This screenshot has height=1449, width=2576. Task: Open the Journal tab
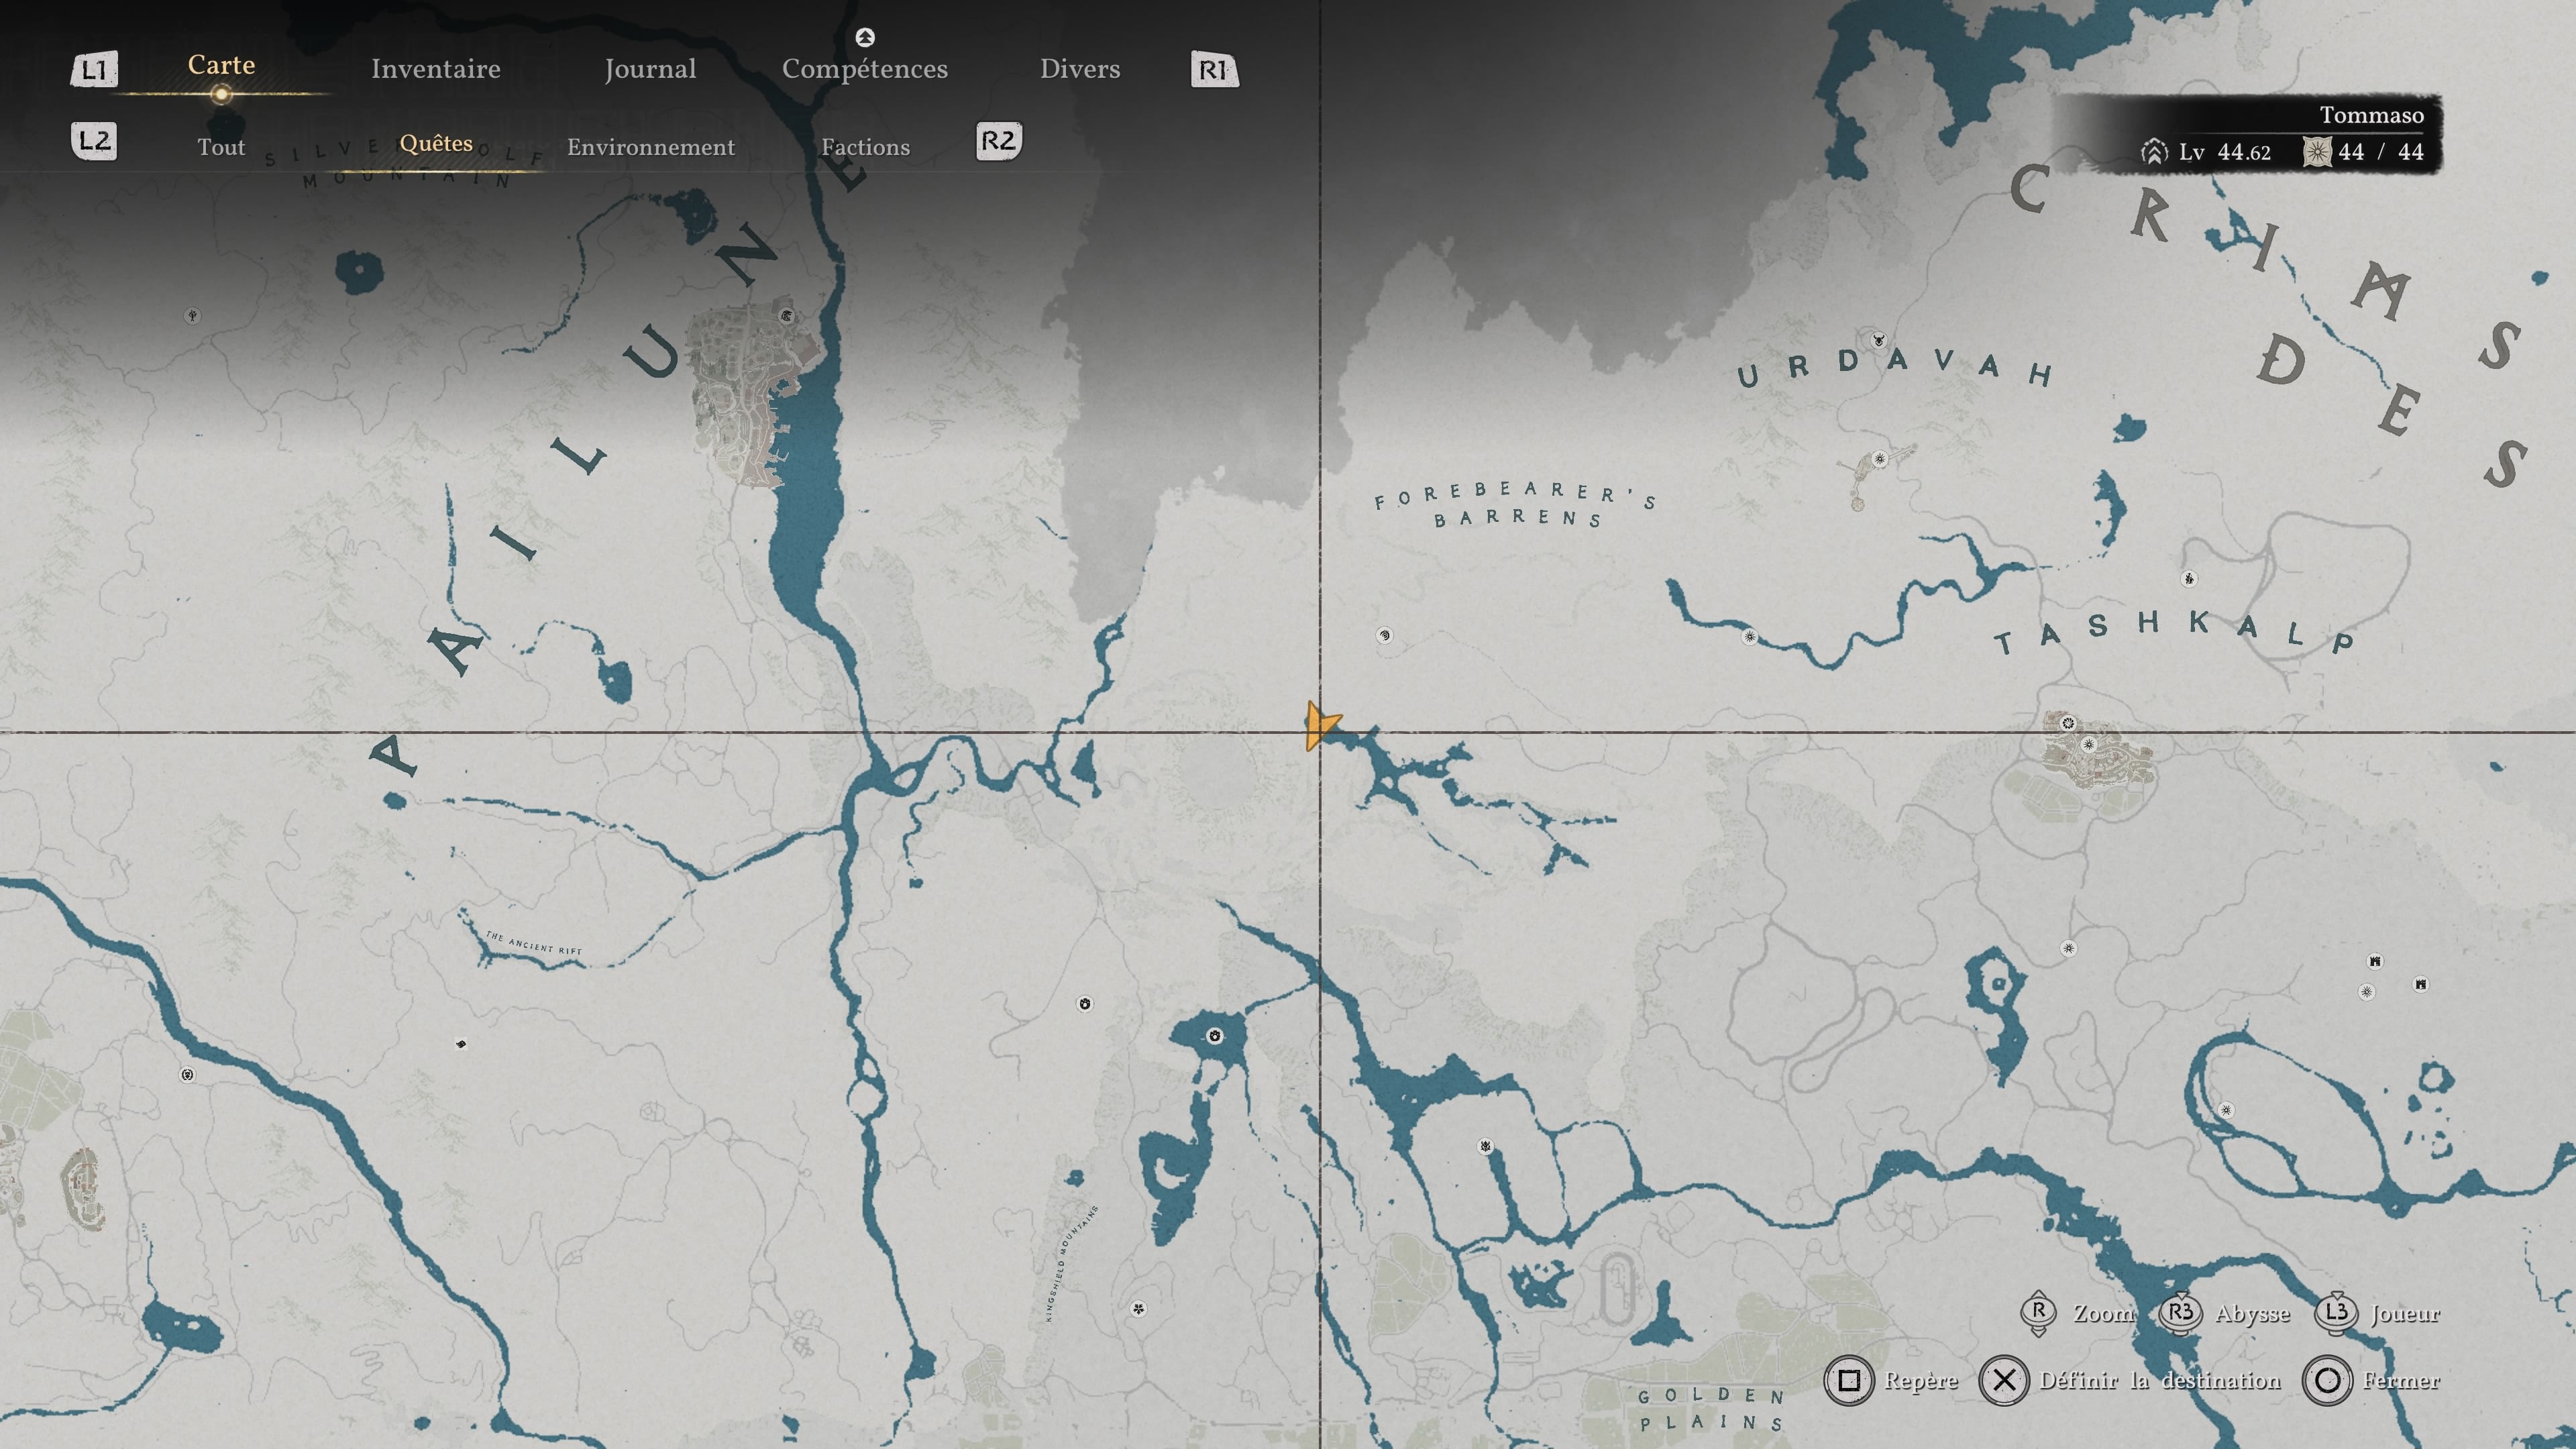(650, 69)
